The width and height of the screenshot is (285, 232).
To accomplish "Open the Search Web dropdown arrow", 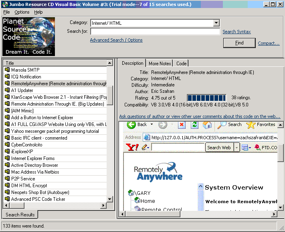I will click(236, 148).
